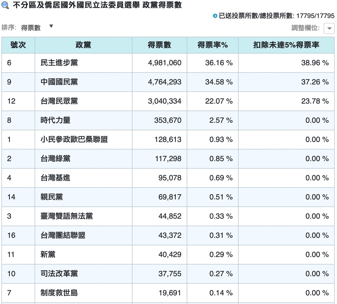Click the 0.85 % vote share cell
This screenshot has width=337, height=304.
[213, 159]
